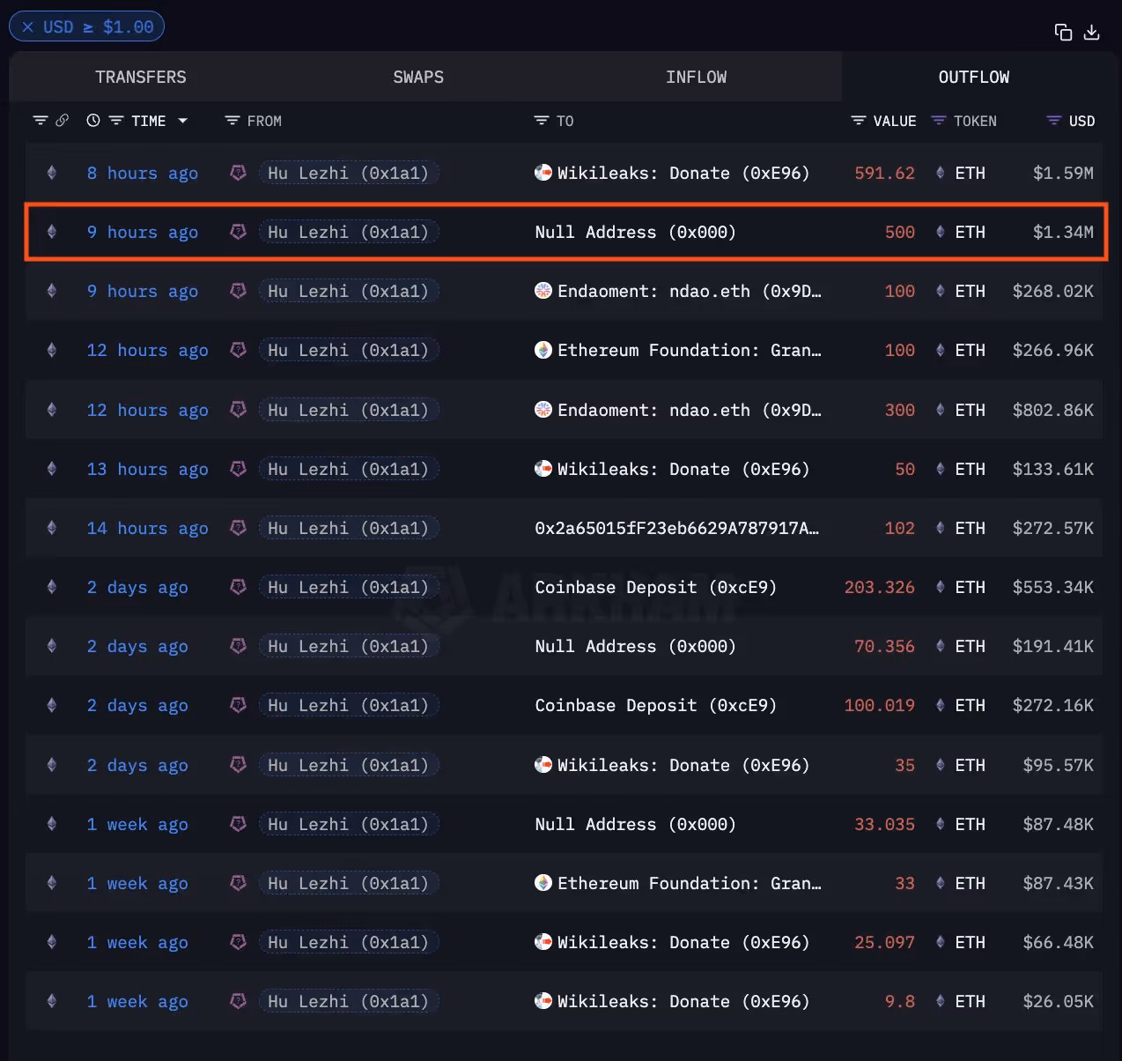
Task: Open the 0x2a65015fF23eb6629A787917A address
Action: [676, 529]
